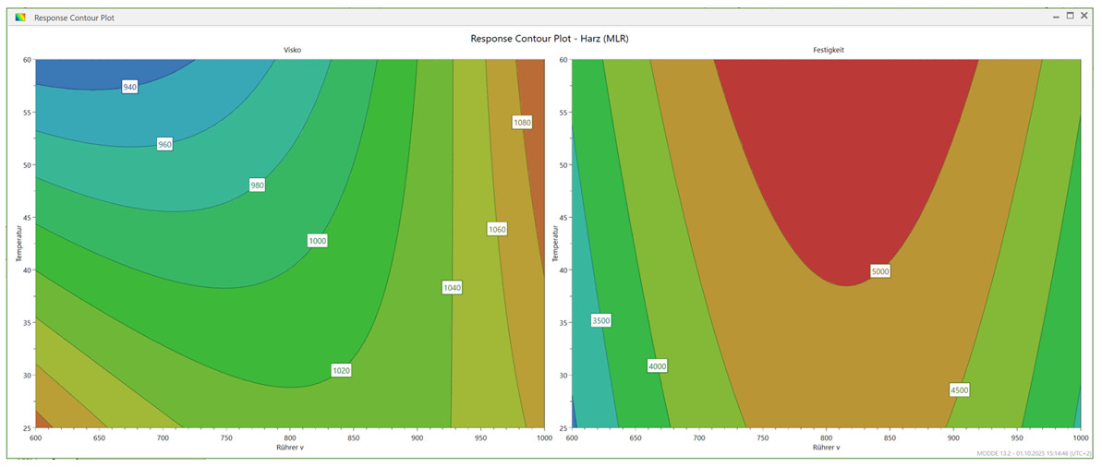Select the 'Rührer v' axis title under Visko plot
Viewport: 1102px width, 467px height.
coord(291,447)
